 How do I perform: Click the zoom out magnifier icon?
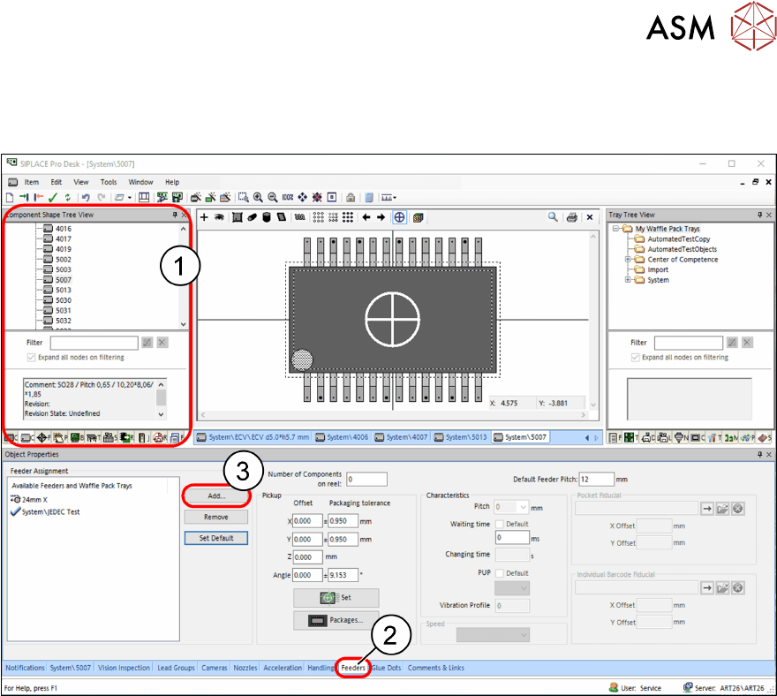(273, 197)
